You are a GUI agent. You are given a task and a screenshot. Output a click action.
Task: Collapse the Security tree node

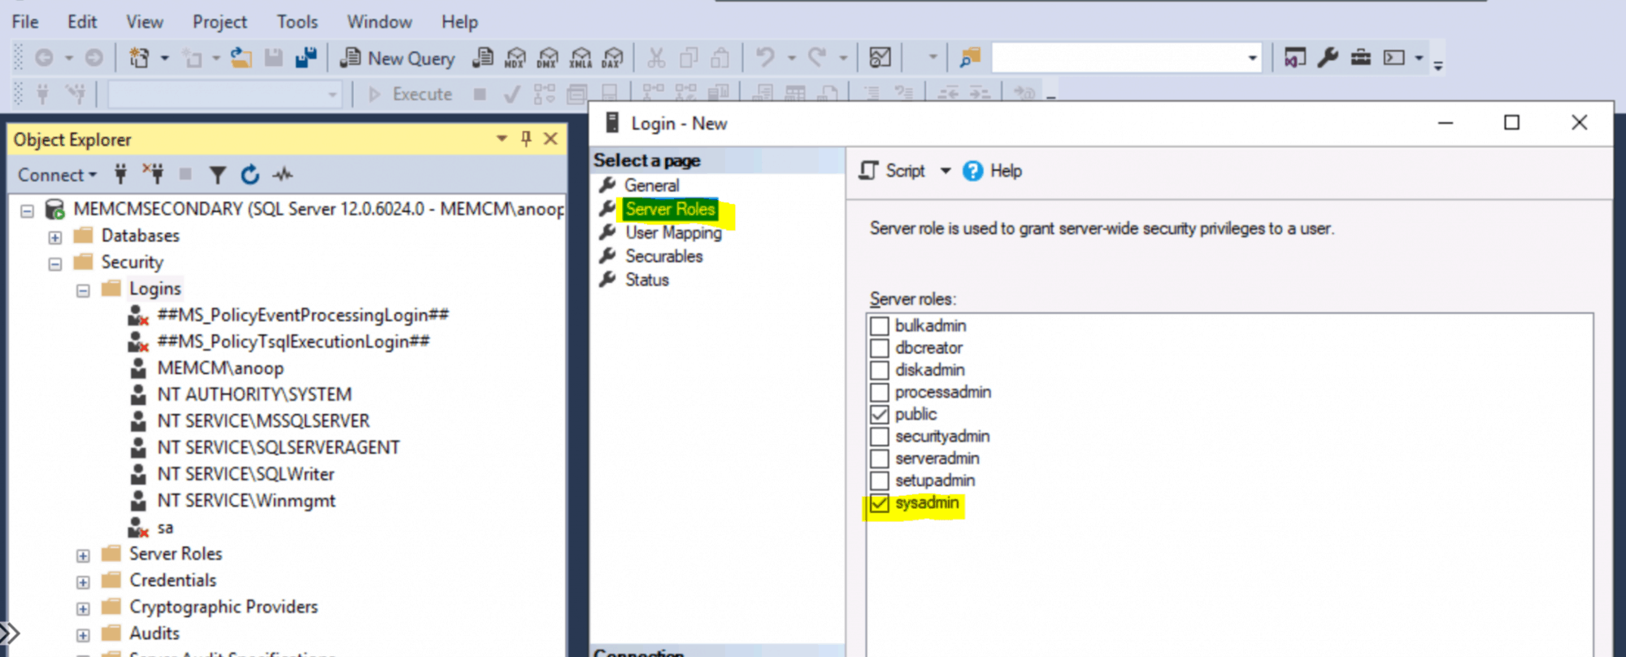(54, 263)
